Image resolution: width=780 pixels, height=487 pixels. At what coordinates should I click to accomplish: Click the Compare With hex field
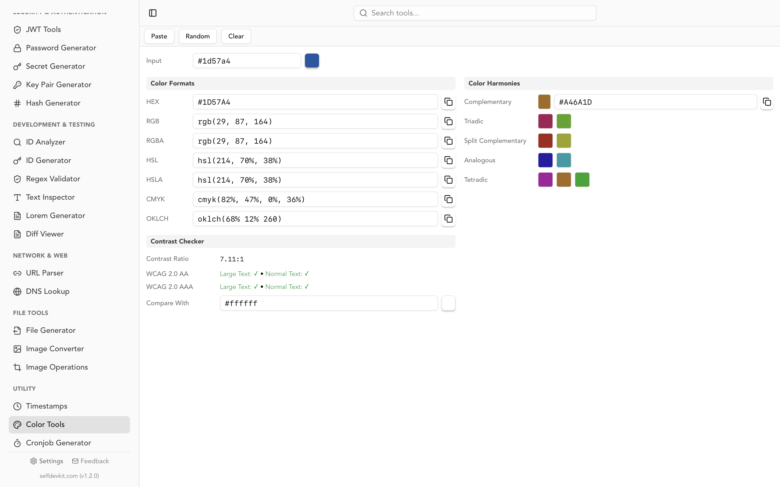coord(329,303)
